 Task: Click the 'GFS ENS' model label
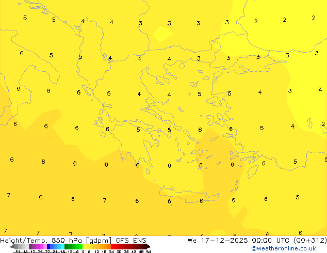coord(131,241)
